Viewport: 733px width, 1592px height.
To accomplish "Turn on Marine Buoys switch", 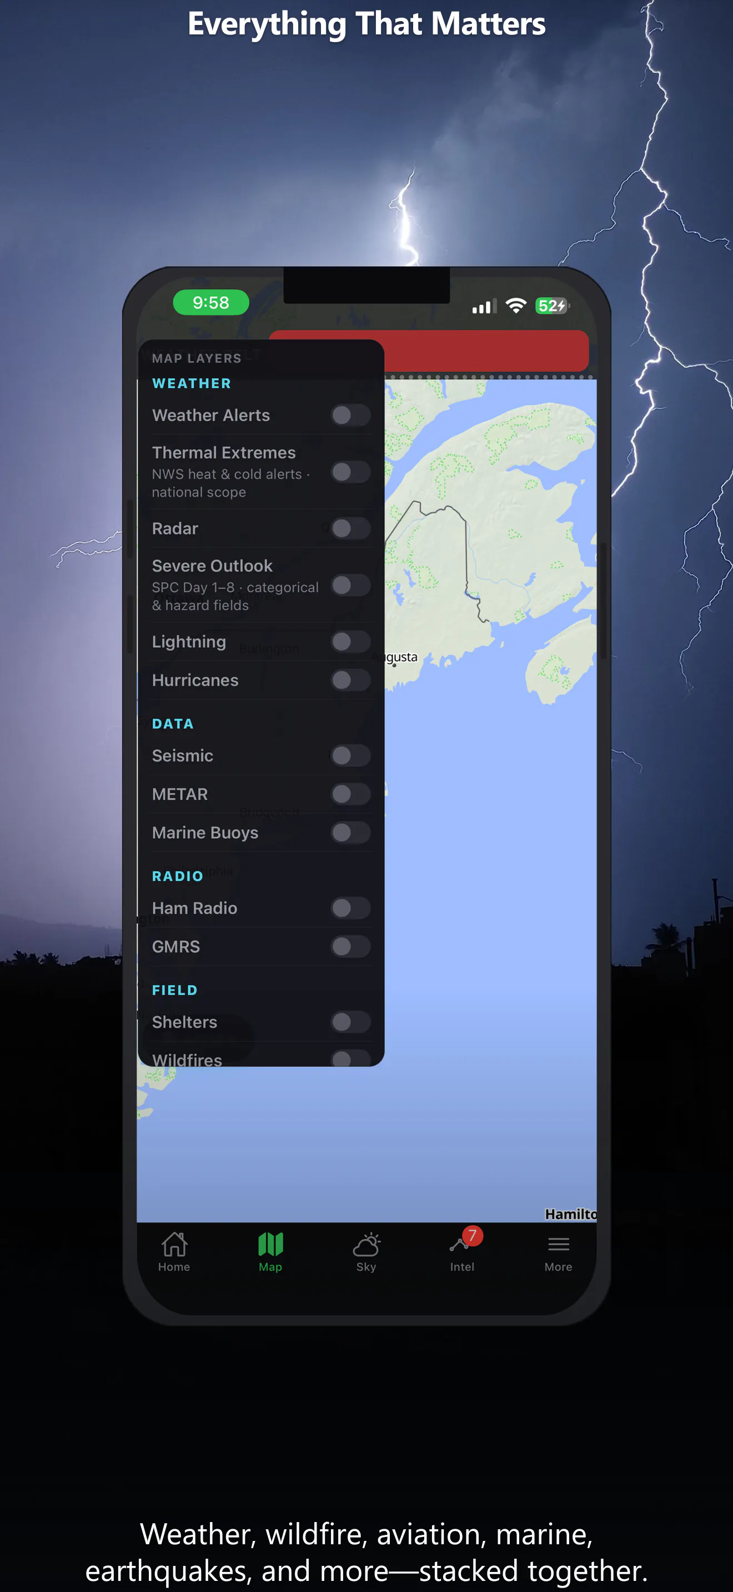I will [x=350, y=833].
